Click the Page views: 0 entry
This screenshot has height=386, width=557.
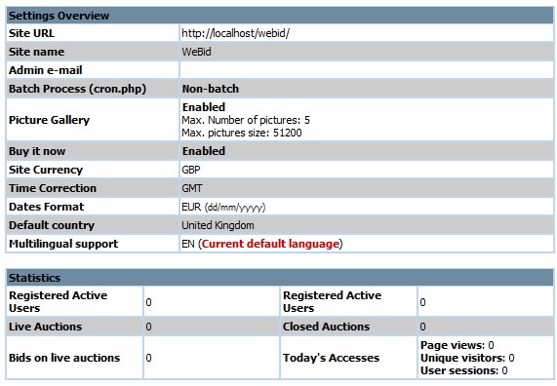click(458, 345)
